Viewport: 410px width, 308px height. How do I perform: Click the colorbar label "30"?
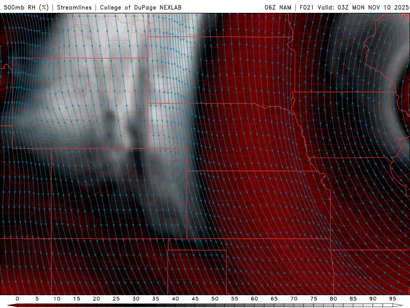pyautogui.click(x=136, y=299)
